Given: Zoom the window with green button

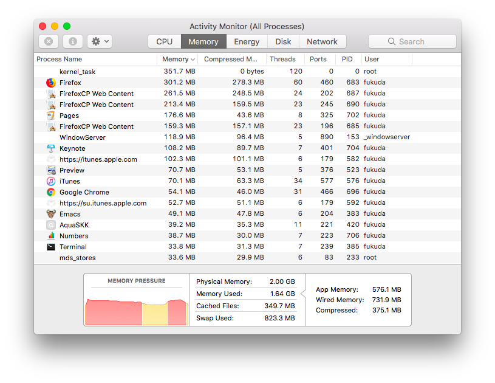Looking at the screenshot, I should (67, 26).
